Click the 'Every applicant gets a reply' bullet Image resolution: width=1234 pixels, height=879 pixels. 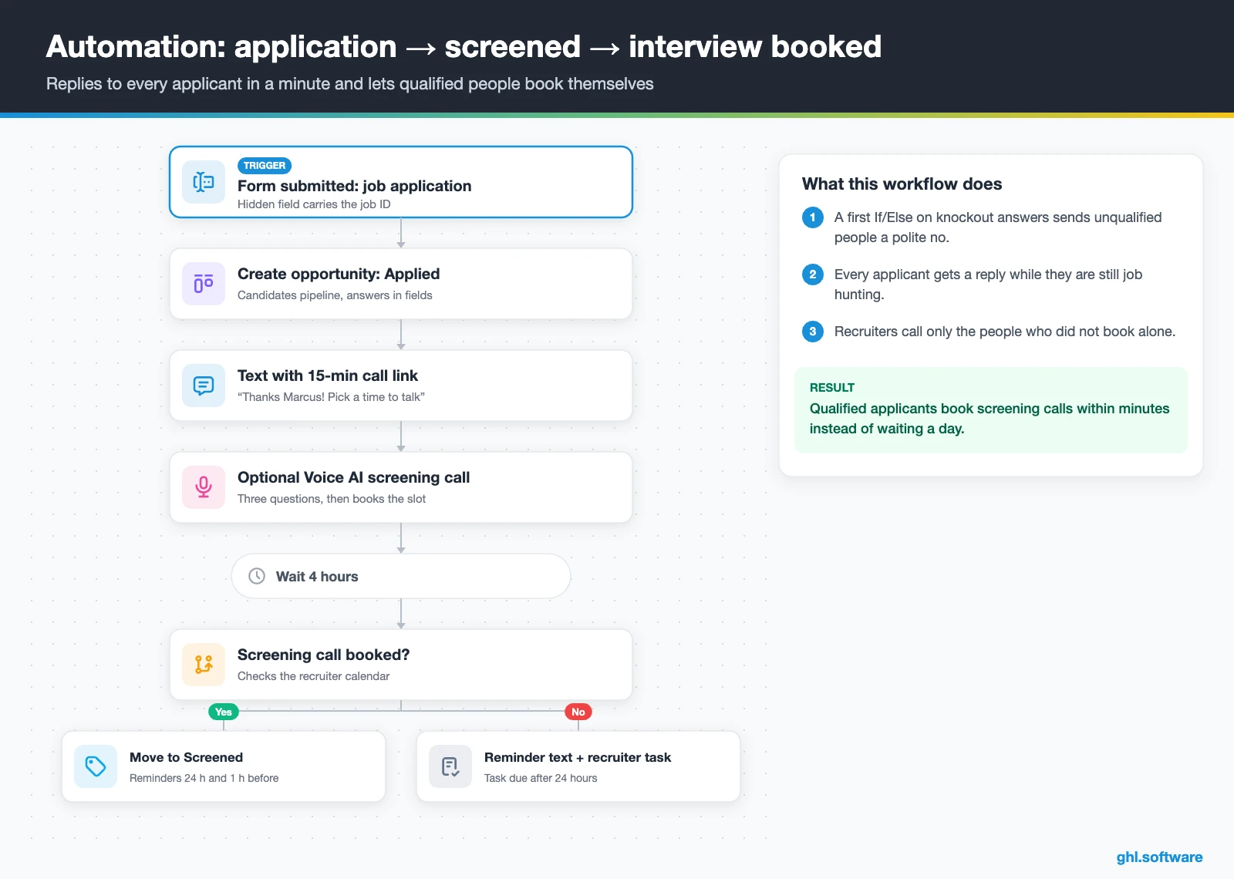pos(988,285)
